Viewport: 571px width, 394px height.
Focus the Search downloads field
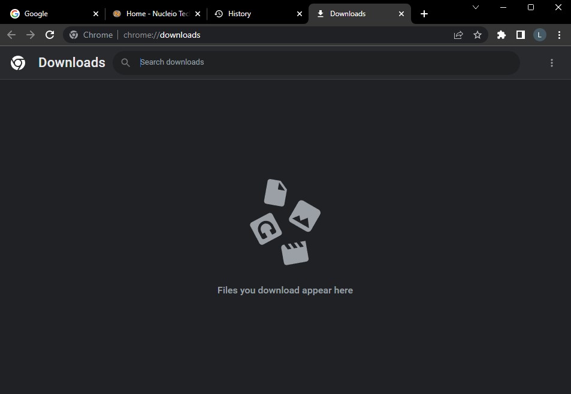coord(316,63)
